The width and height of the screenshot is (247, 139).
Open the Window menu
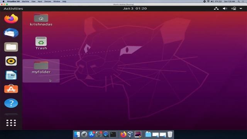click(x=57, y=2)
